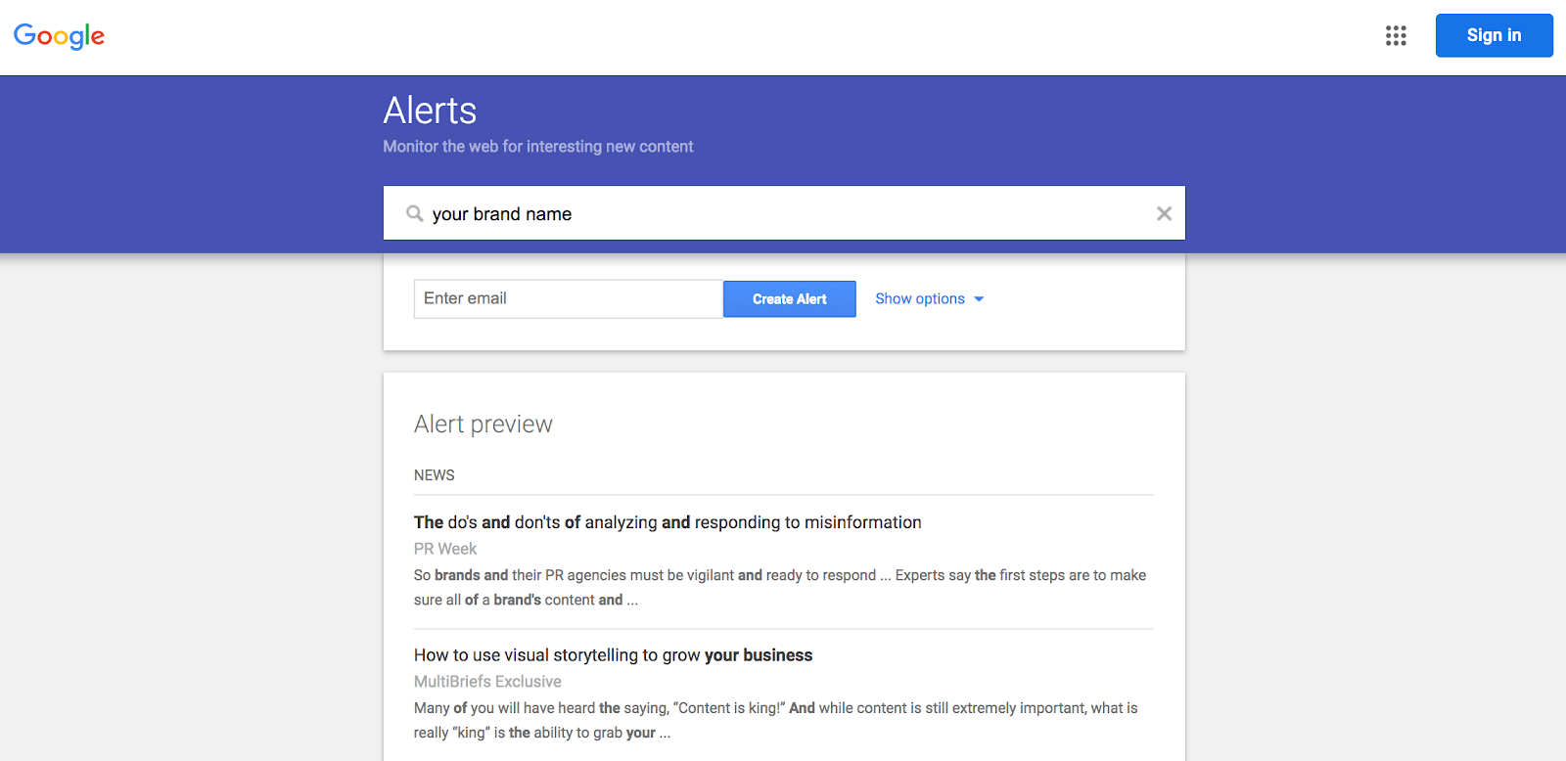Viewport: 1566px width, 761px height.
Task: Open the misinformation article headline
Action: click(x=667, y=522)
